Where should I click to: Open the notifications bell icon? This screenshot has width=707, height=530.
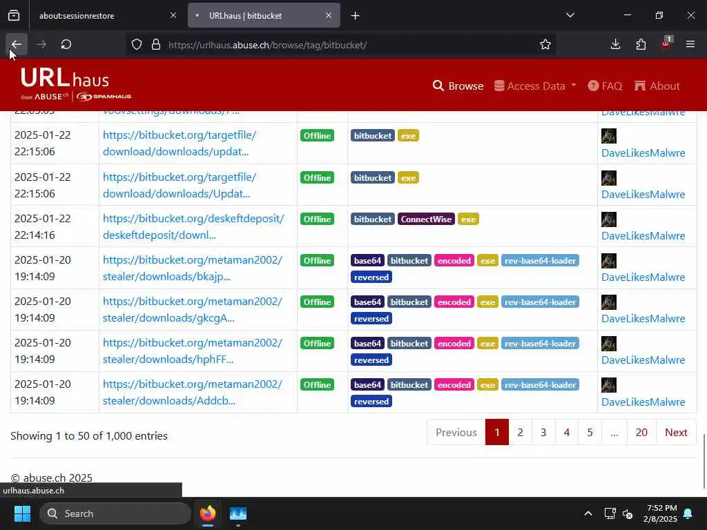coord(688,513)
